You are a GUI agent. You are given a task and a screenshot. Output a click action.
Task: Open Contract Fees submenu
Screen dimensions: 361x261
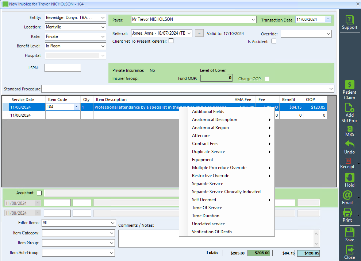[227, 144]
